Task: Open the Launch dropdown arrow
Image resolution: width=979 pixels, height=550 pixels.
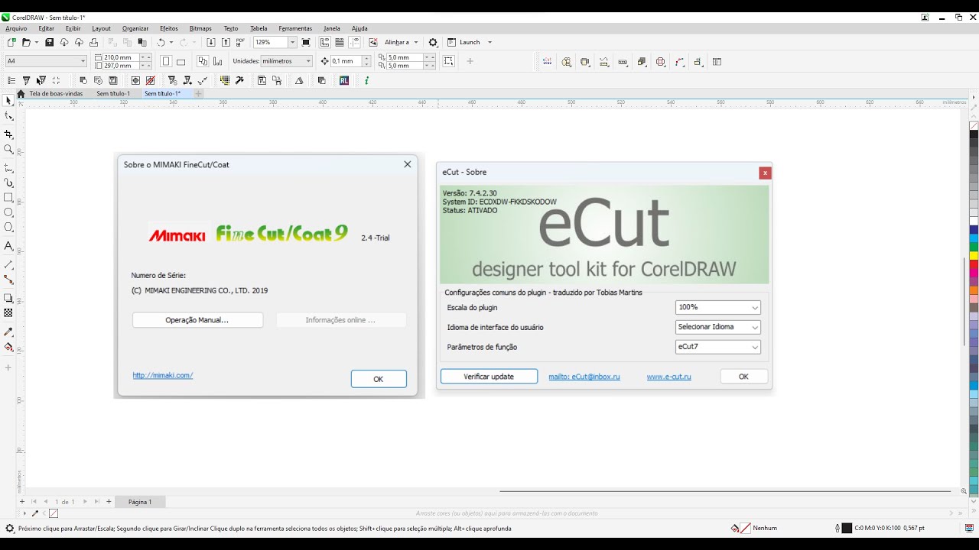Action: (x=489, y=42)
